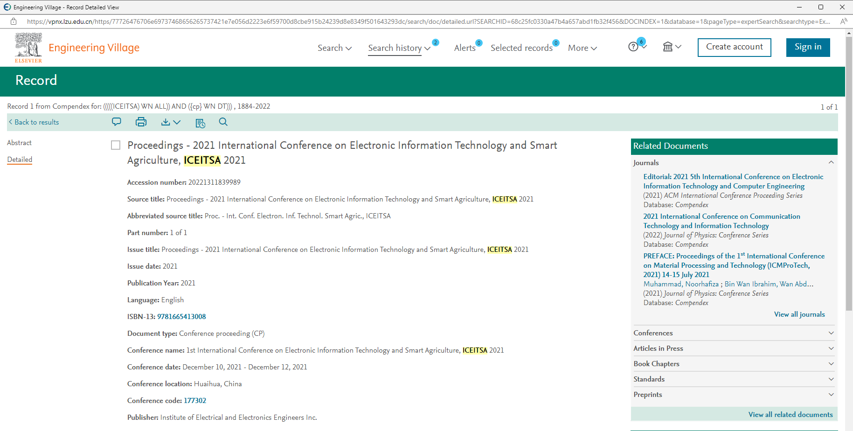
Task: Click View all related documents link
Action: (x=791, y=415)
